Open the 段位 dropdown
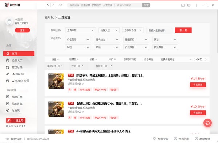 [x=78, y=47]
